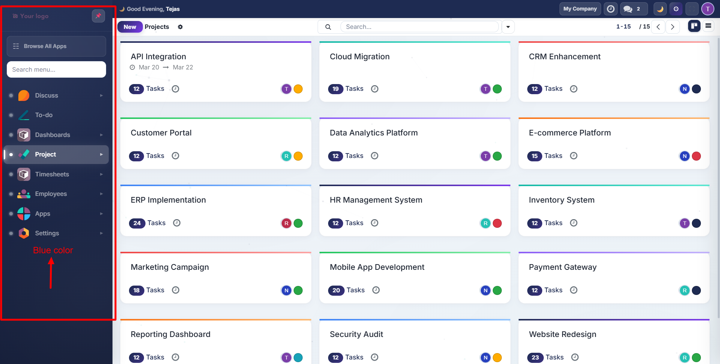Click the sidebar pin icon
The width and height of the screenshot is (720, 364).
[98, 16]
